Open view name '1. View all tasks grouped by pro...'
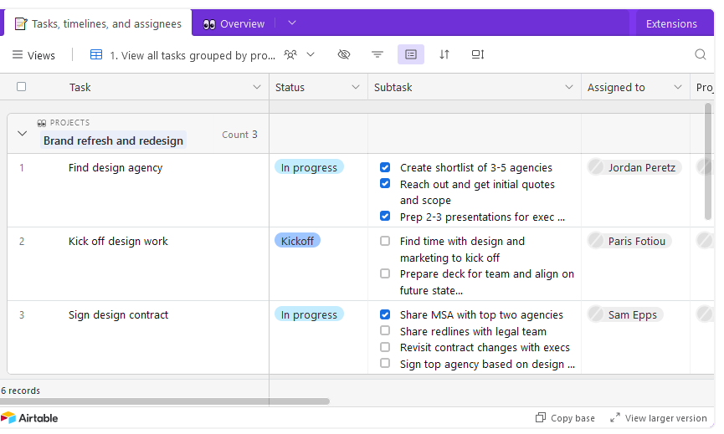Image resolution: width=724 pixels, height=434 pixels. coord(193,55)
